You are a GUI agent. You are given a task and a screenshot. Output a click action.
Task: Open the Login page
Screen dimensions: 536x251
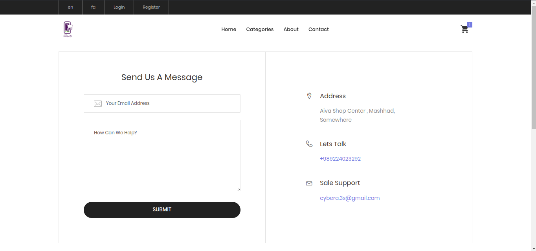pos(119,7)
